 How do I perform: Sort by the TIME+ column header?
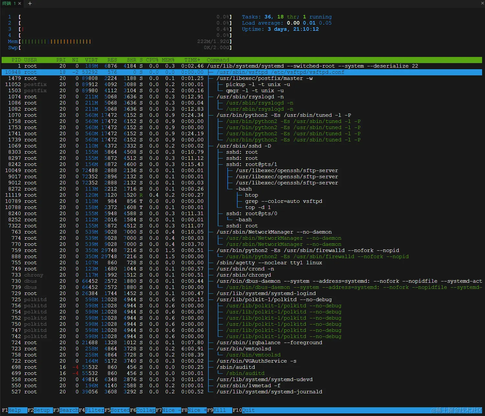coord(192,60)
